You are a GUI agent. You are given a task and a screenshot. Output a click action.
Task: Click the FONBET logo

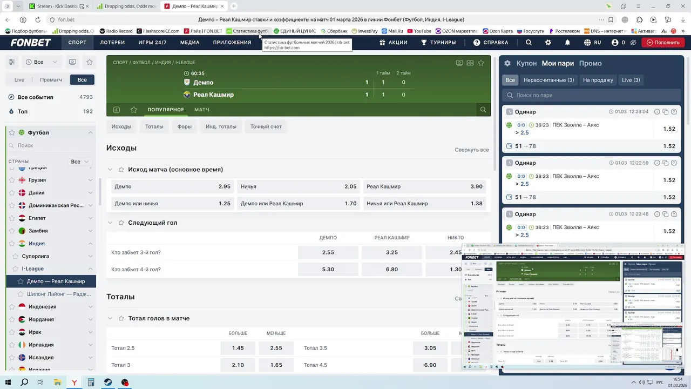(x=31, y=42)
